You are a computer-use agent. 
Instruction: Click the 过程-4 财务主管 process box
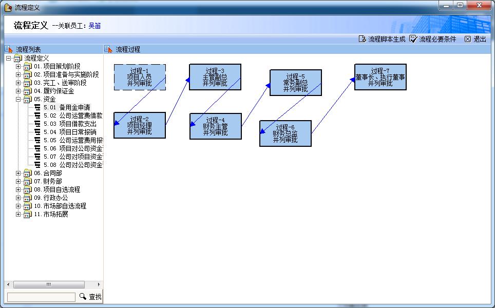pyautogui.click(x=215, y=126)
